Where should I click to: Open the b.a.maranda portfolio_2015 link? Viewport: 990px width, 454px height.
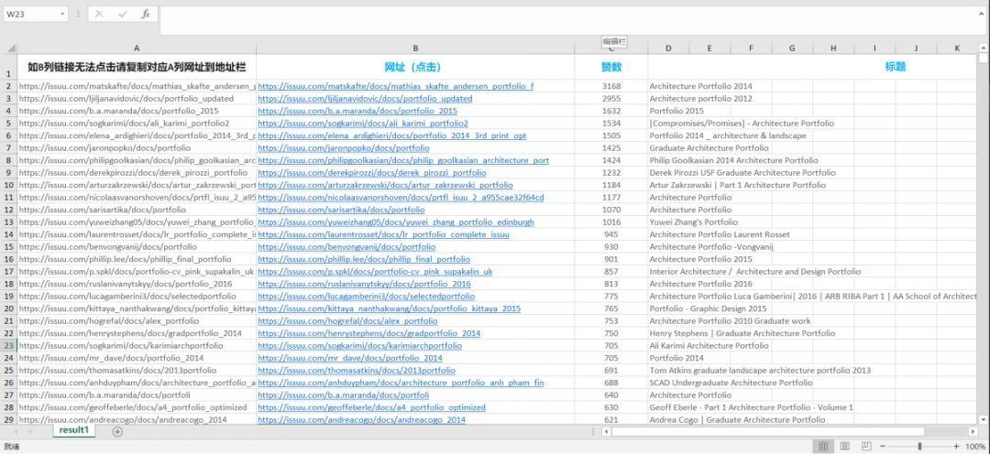point(357,111)
